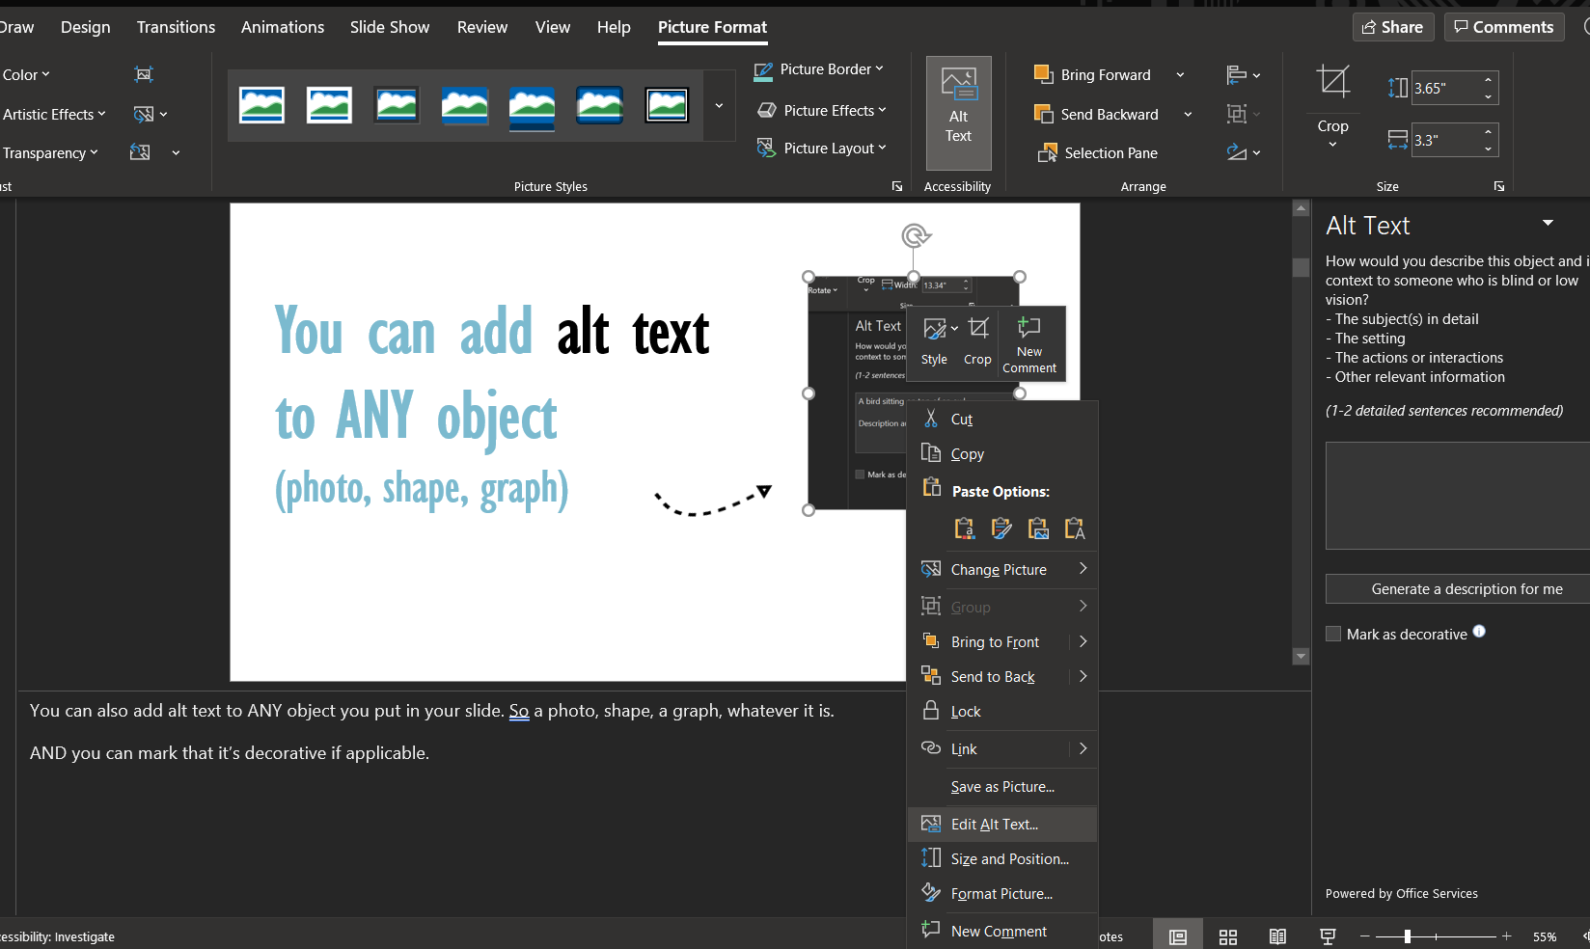1590x949 pixels.
Task: Click the Share button
Action: point(1392,27)
